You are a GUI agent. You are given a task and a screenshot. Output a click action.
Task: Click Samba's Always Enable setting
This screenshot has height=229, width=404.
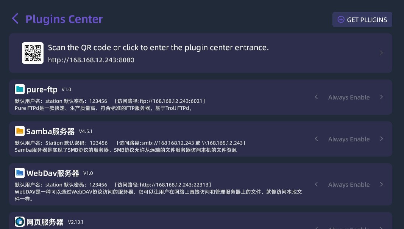tap(349, 139)
